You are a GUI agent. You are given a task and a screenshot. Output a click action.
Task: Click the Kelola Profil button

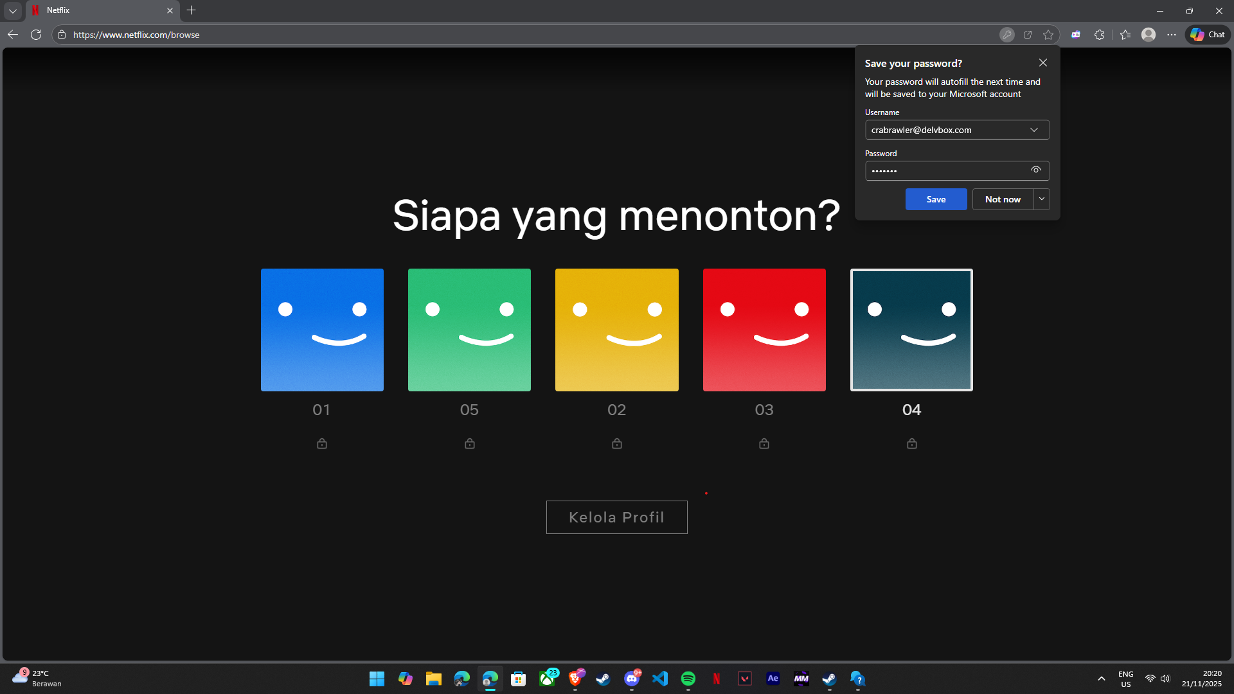pos(616,517)
